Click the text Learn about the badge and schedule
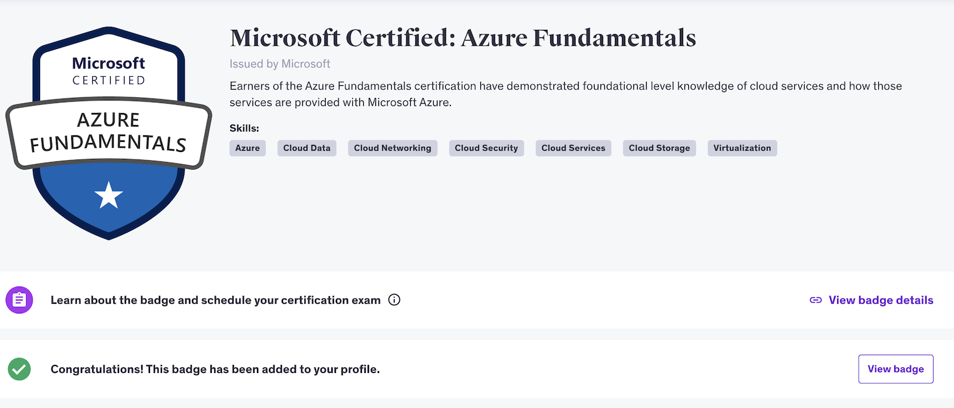 pyautogui.click(x=216, y=300)
